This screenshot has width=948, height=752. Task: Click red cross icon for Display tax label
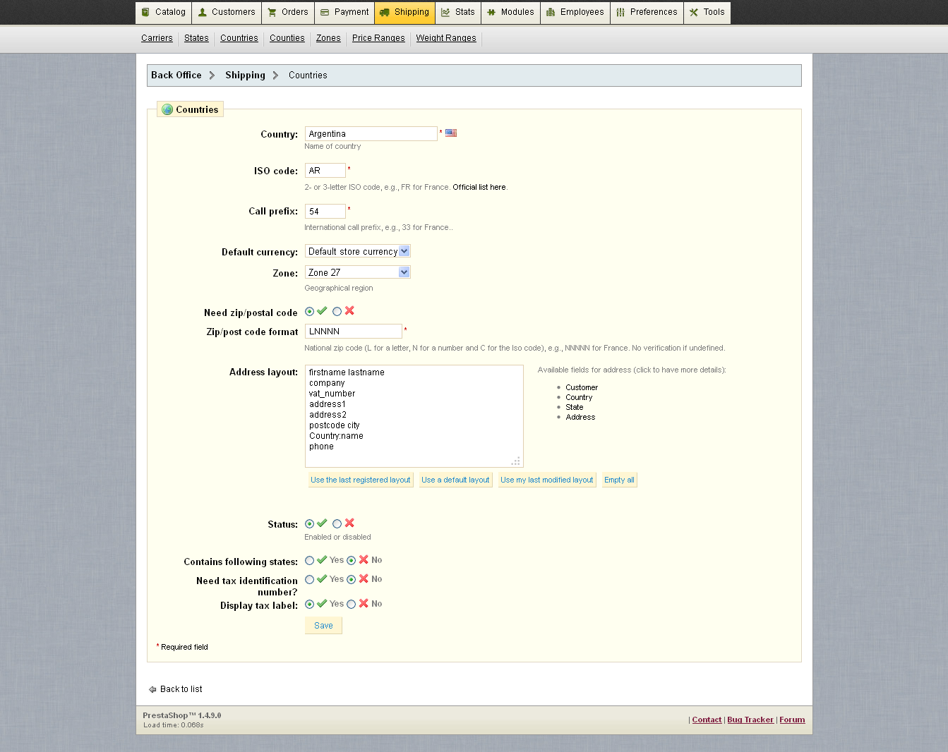click(x=364, y=604)
